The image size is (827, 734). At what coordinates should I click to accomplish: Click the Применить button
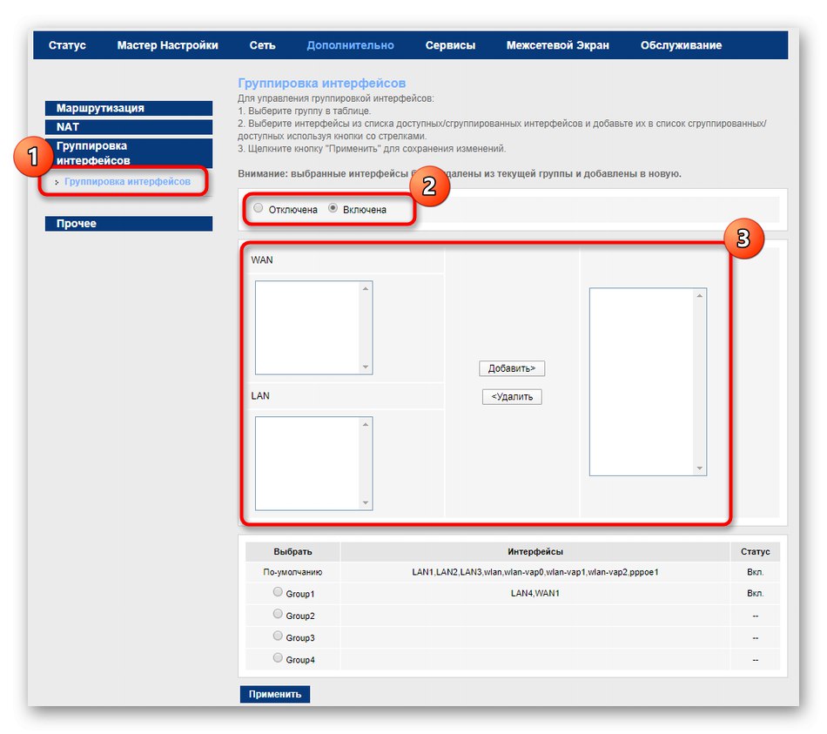pyautogui.click(x=275, y=695)
